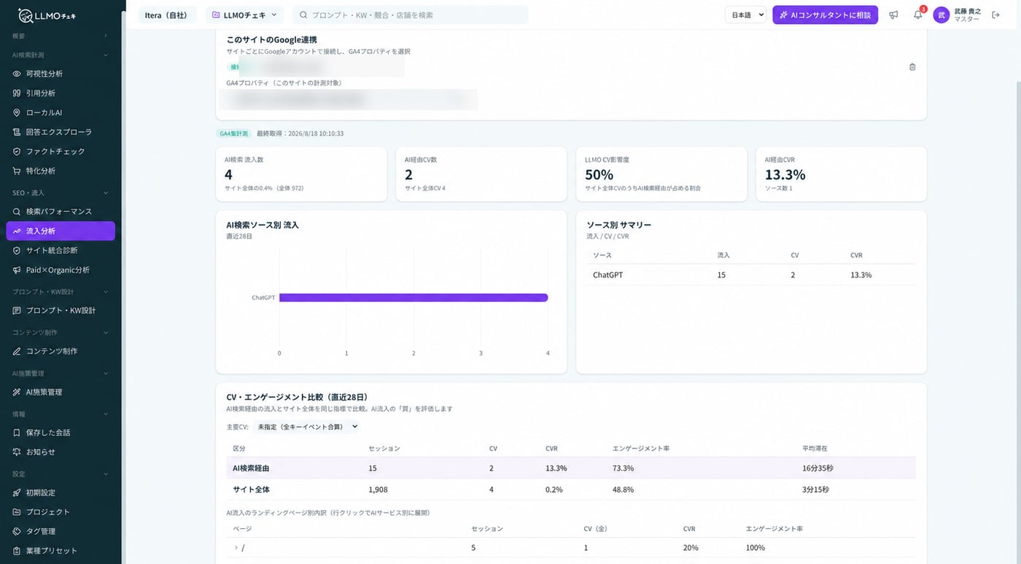Viewport: 1021px width, 564px height.
Task: Click the 16分35秒 value
Action: click(817, 468)
